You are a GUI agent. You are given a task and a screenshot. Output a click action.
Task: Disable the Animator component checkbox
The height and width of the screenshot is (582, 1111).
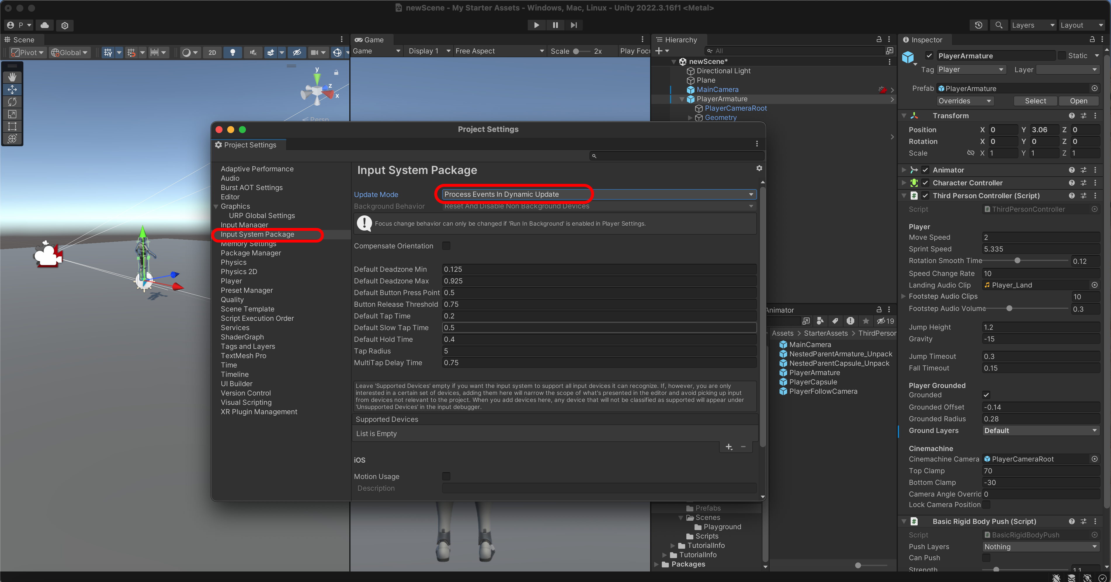coord(925,170)
